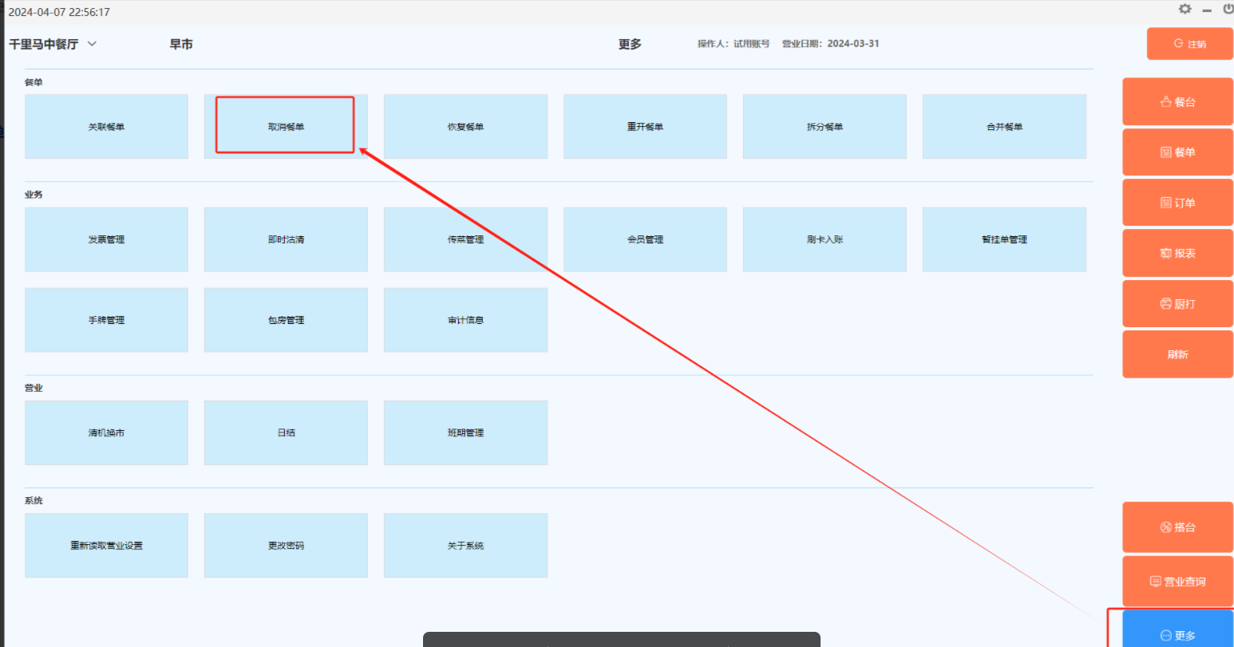Click the 搭台 sidebar button
The width and height of the screenshot is (1234, 647).
(x=1177, y=527)
